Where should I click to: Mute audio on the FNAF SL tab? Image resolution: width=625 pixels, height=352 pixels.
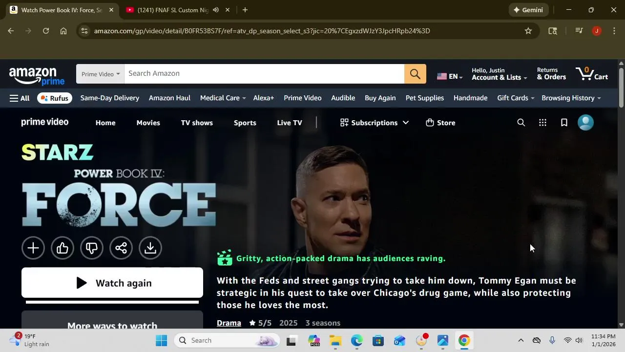216,10
